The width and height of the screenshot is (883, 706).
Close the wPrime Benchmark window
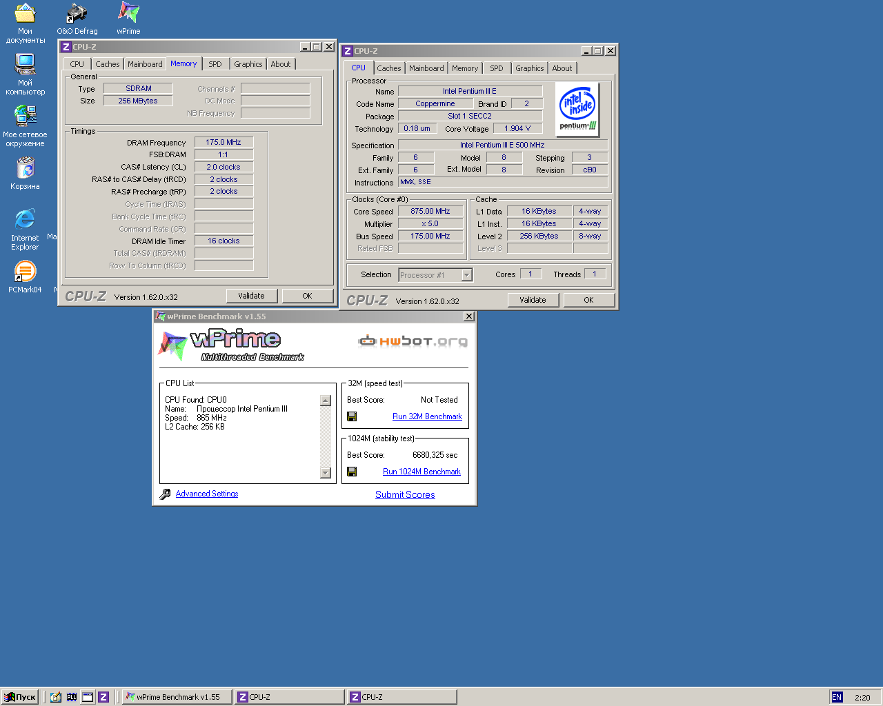click(x=469, y=316)
